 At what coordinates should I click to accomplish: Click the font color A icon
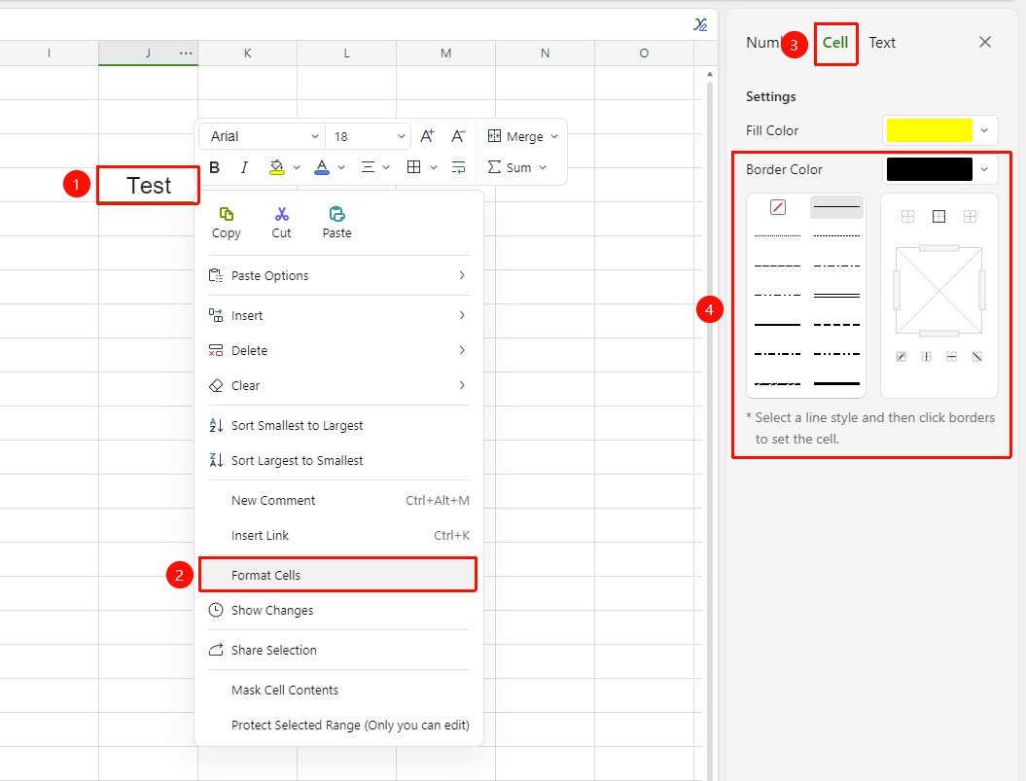coord(321,167)
